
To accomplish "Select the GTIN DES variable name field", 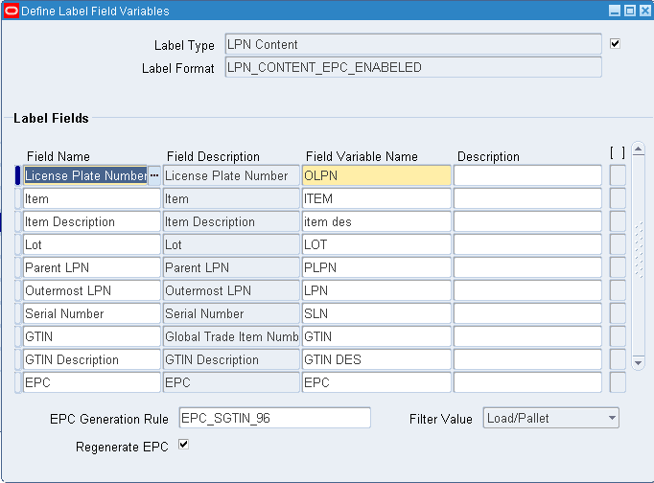I will point(376,360).
